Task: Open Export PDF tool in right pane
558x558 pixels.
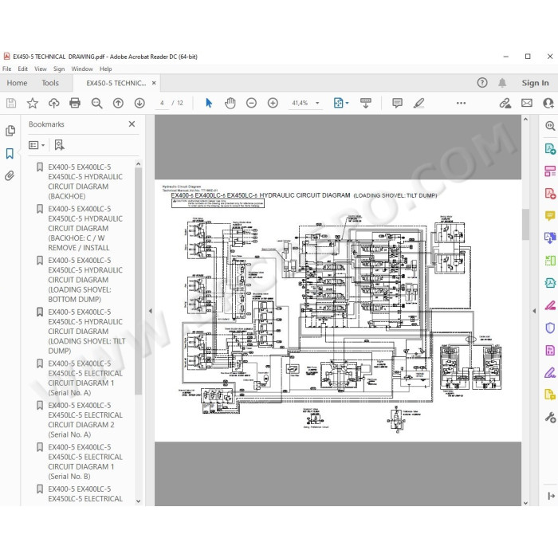Action: pos(550,148)
